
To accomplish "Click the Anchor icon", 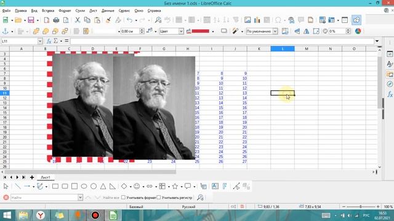I will click(x=6, y=31).
